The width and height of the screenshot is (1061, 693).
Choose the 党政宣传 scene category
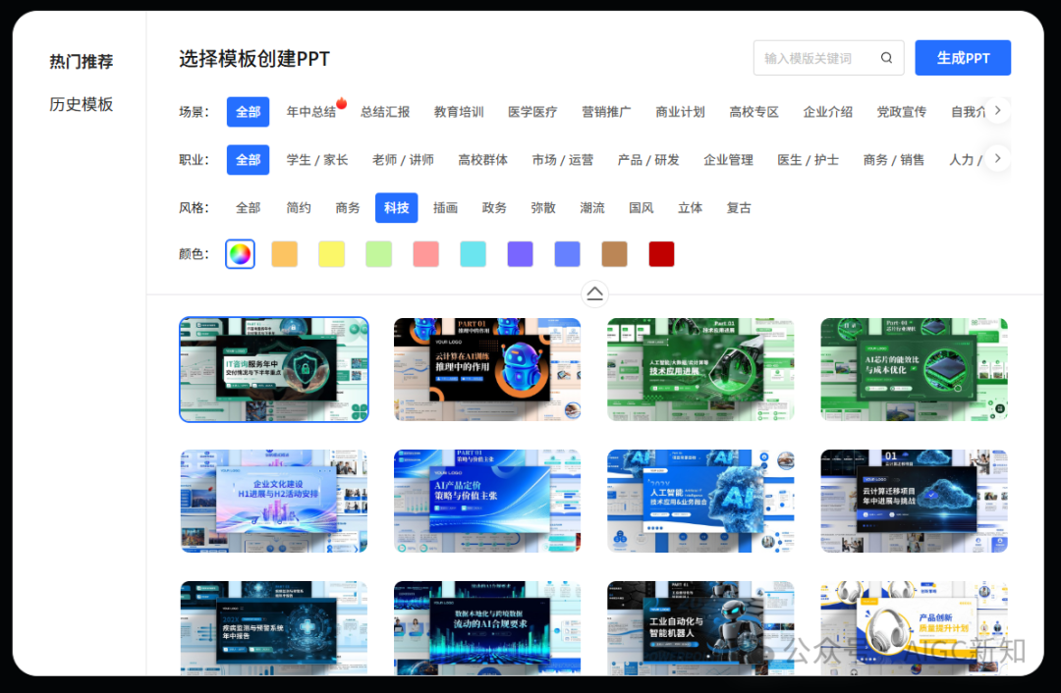pos(901,111)
